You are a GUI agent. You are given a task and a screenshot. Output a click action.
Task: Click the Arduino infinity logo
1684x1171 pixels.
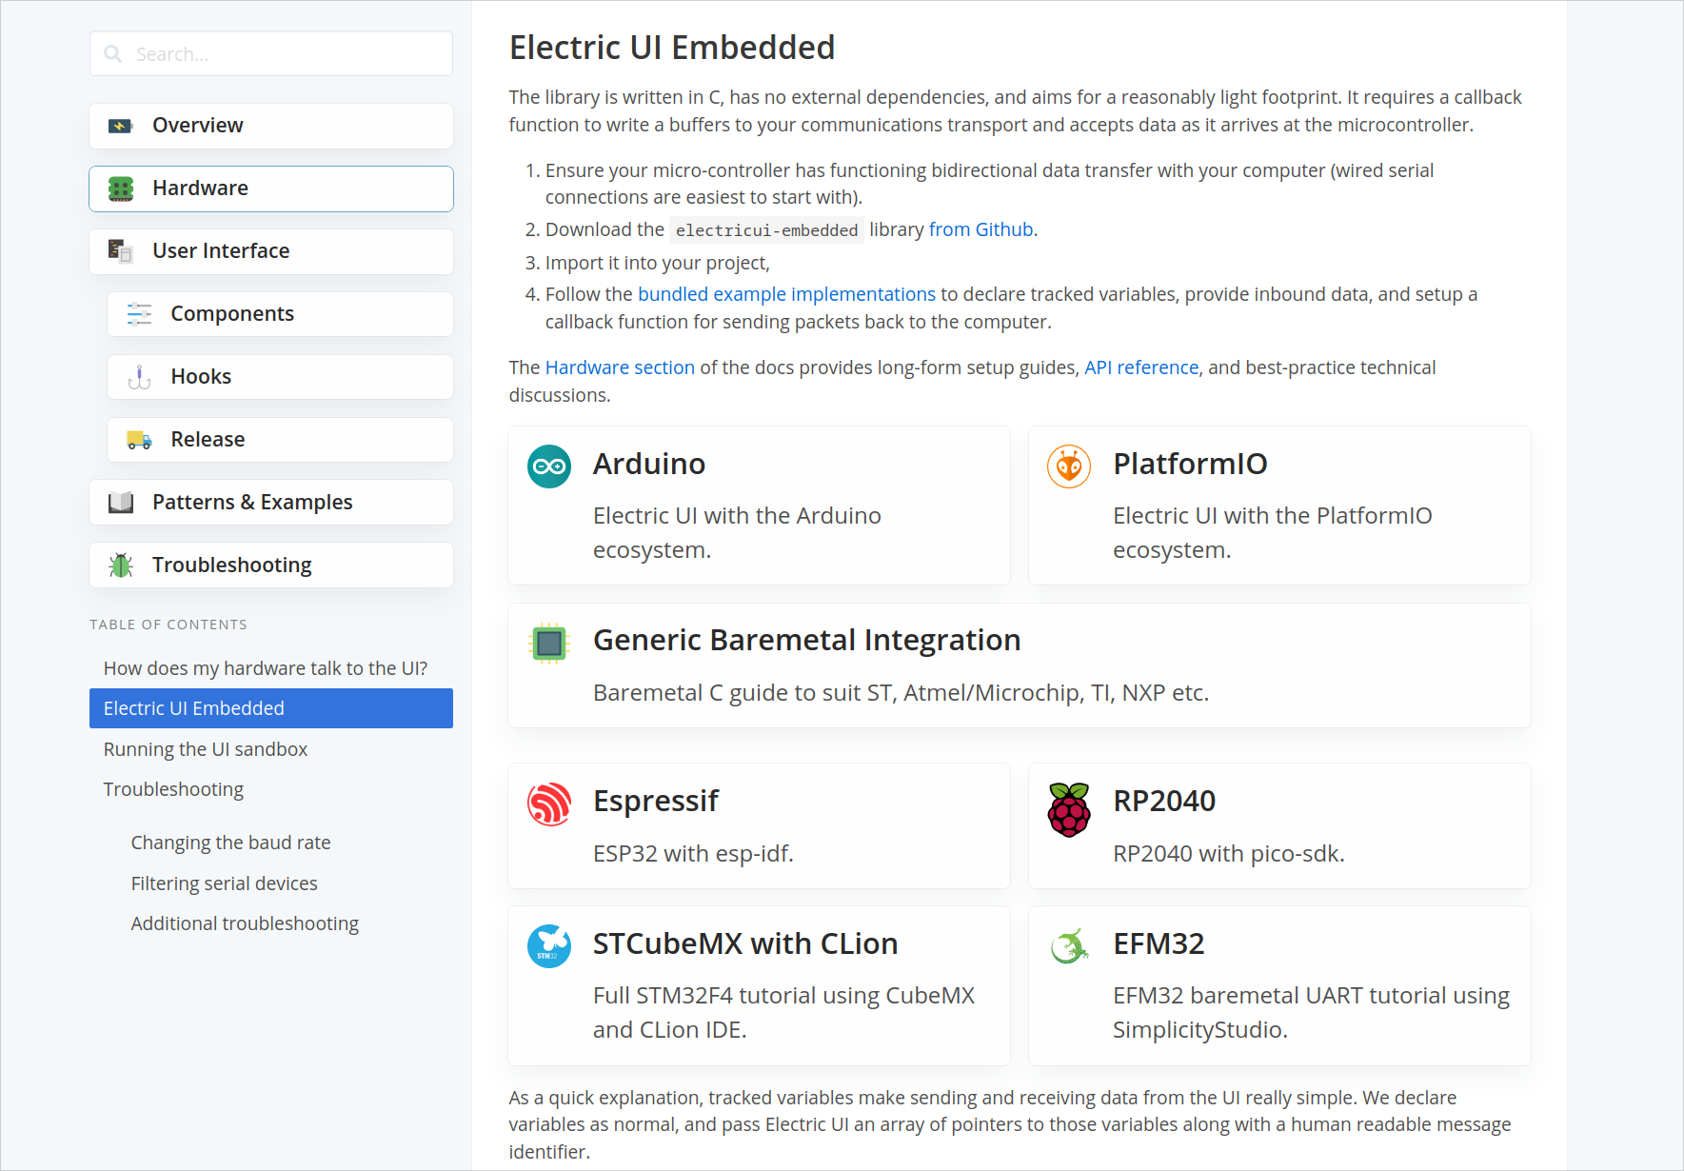[549, 466]
